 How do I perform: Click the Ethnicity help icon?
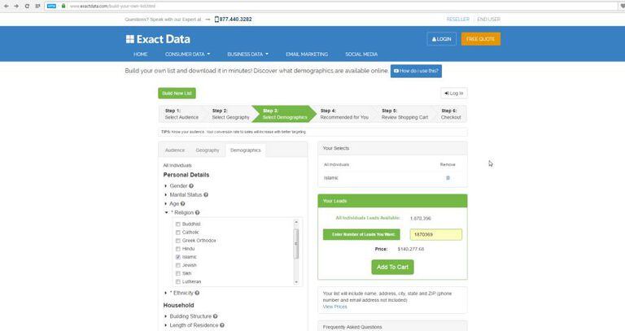click(197, 293)
